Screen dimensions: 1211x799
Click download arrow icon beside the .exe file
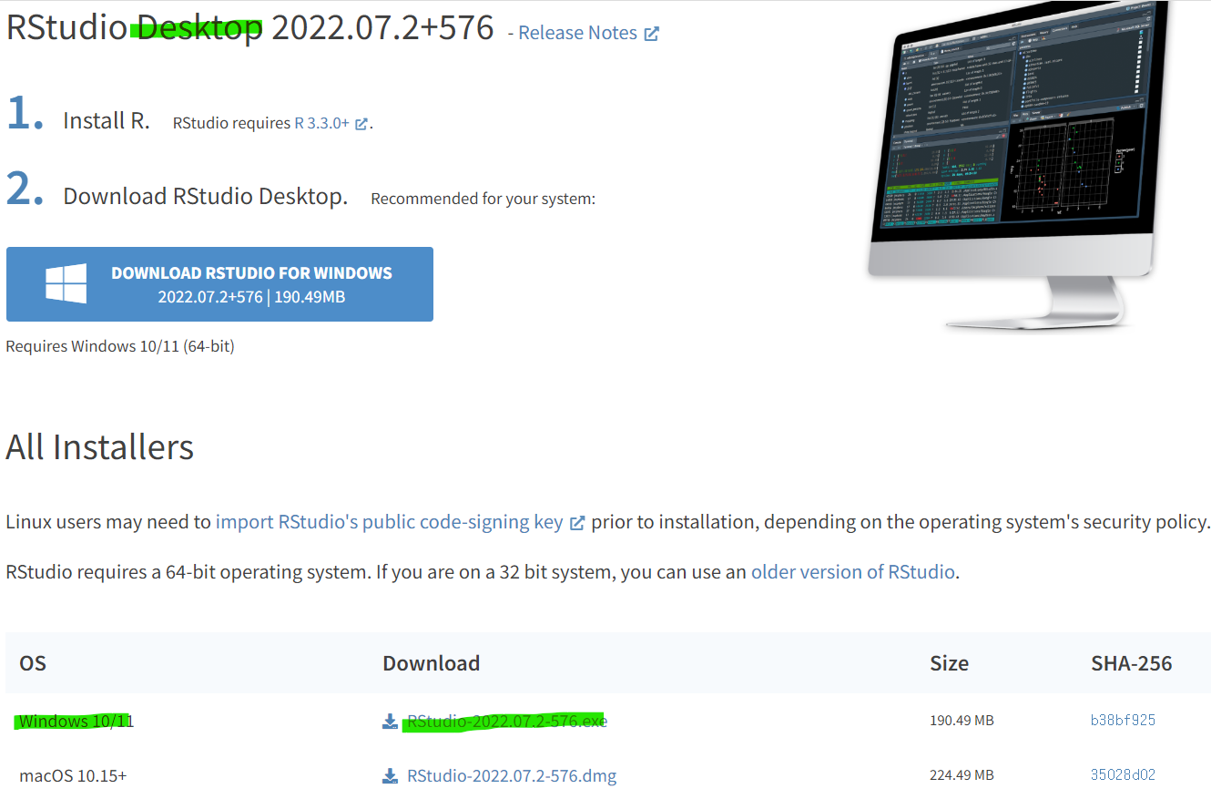(x=391, y=722)
